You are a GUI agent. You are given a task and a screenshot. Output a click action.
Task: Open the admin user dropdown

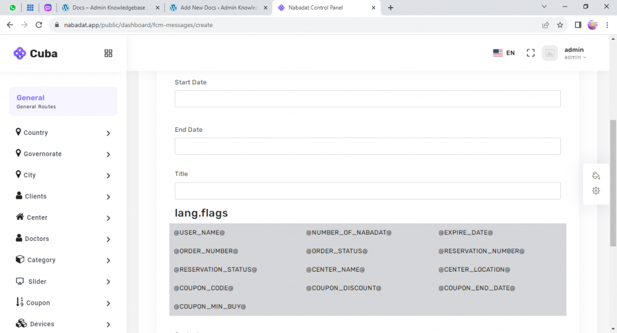click(575, 54)
